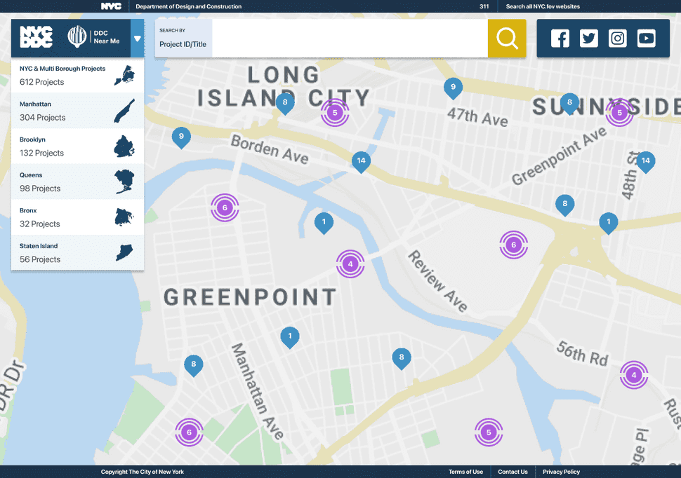The image size is (681, 478).
Task: Click blue pin 1 below Greenpoint label
Action: point(290,337)
